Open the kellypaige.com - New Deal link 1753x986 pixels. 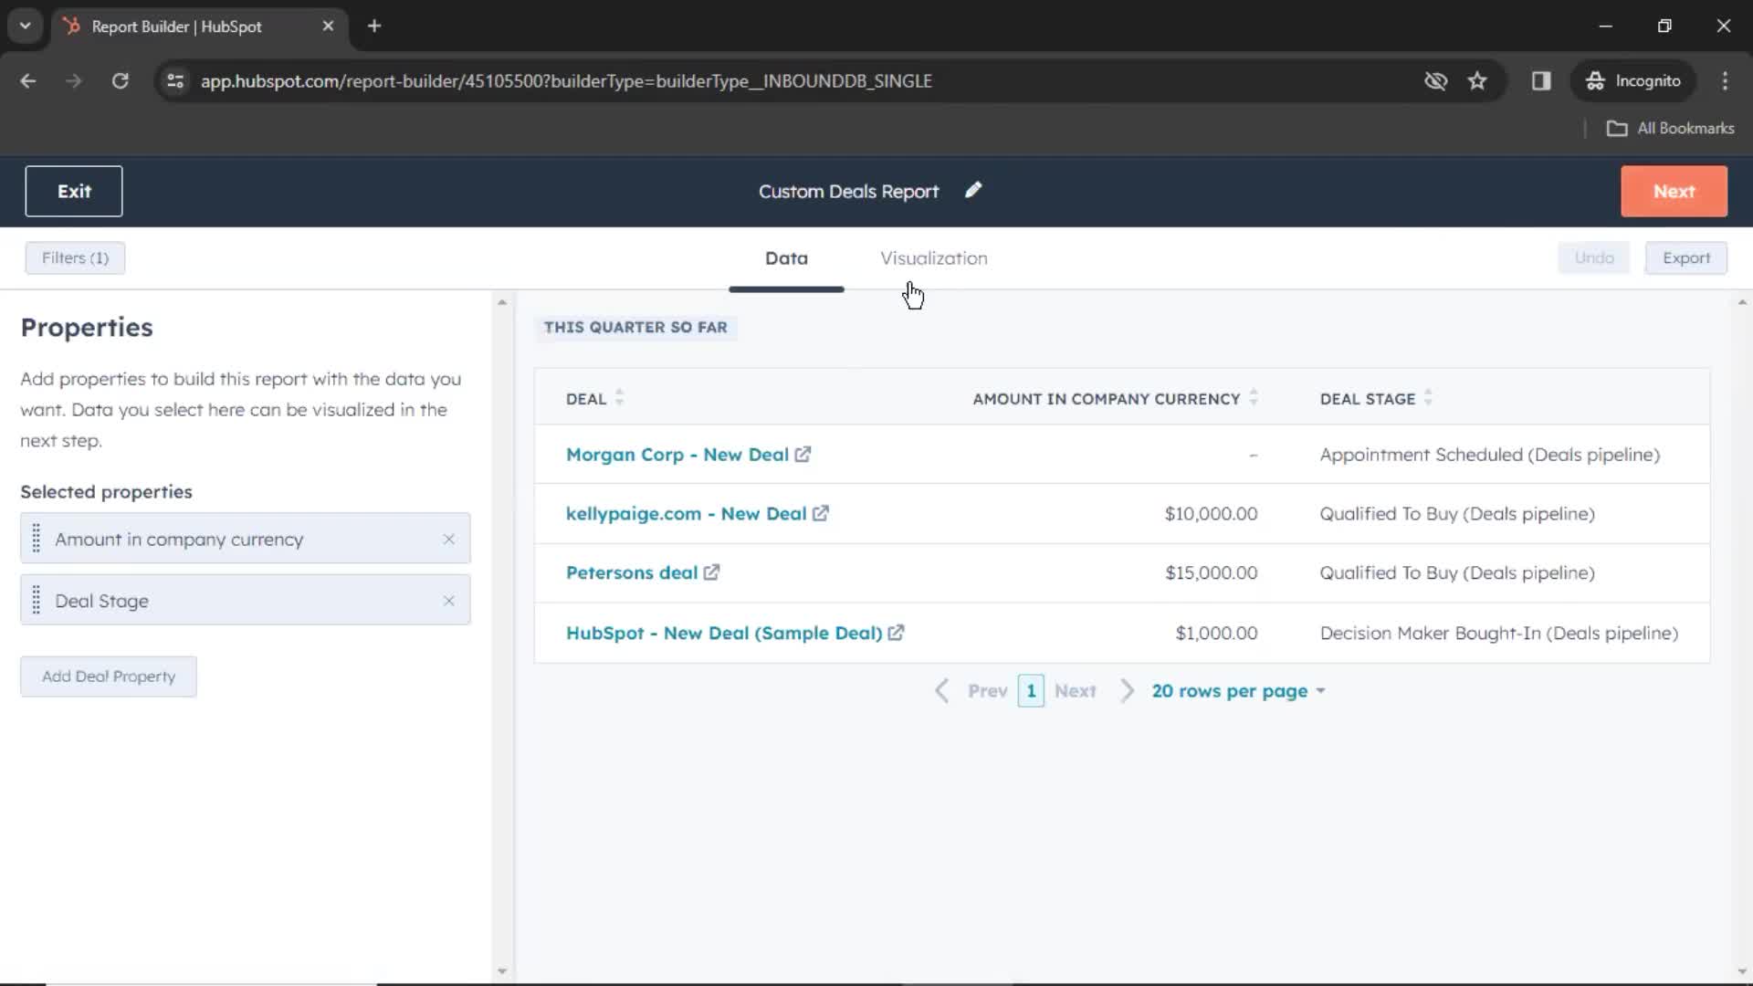686,514
